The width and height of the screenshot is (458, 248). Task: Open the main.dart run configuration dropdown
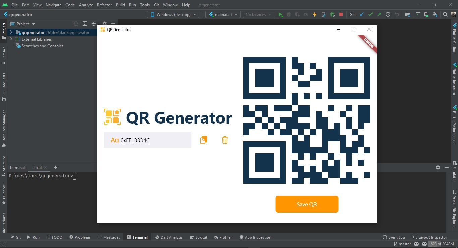(x=223, y=15)
